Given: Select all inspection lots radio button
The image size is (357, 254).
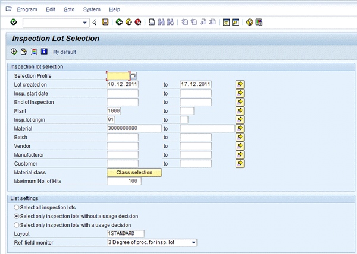Looking at the screenshot, I should [17, 208].
